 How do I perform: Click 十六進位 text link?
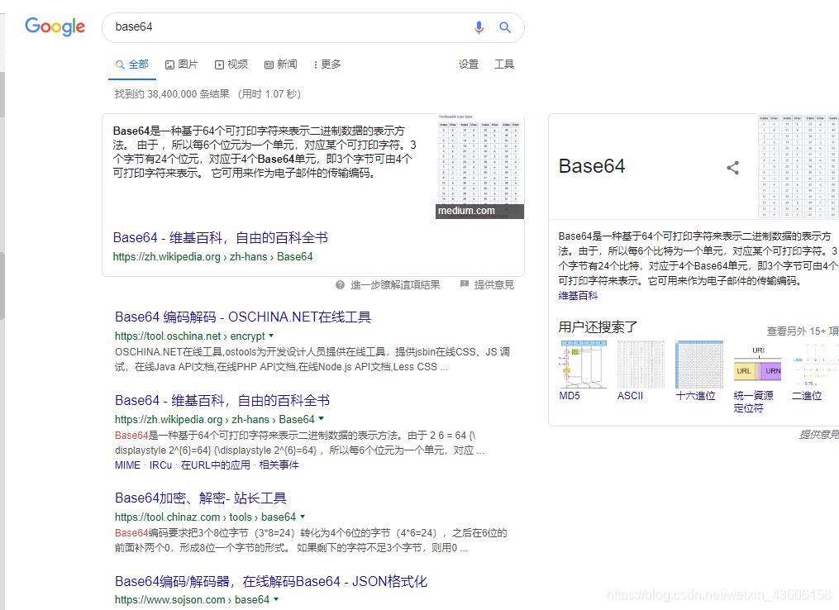695,395
